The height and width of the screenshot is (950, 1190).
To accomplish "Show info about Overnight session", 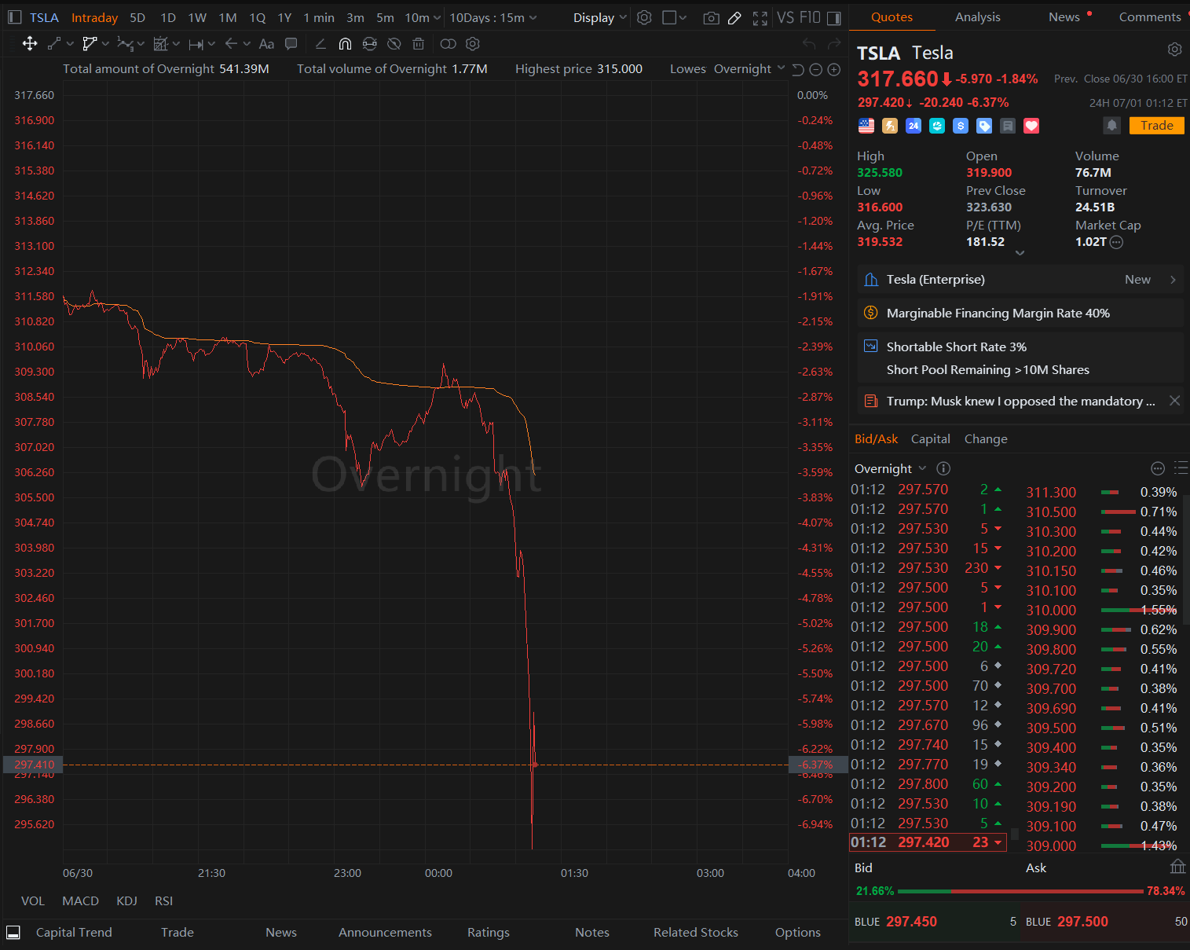I will [x=943, y=468].
